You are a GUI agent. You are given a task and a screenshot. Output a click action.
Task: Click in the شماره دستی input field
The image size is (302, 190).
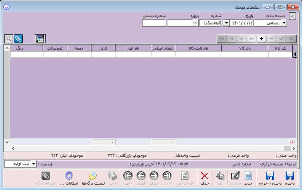[x=154, y=23]
